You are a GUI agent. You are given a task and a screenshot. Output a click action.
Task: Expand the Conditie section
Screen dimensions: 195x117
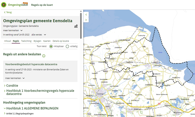pyautogui.click(x=11, y=86)
